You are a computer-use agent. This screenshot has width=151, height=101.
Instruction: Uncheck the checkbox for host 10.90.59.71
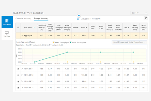(18, 69)
